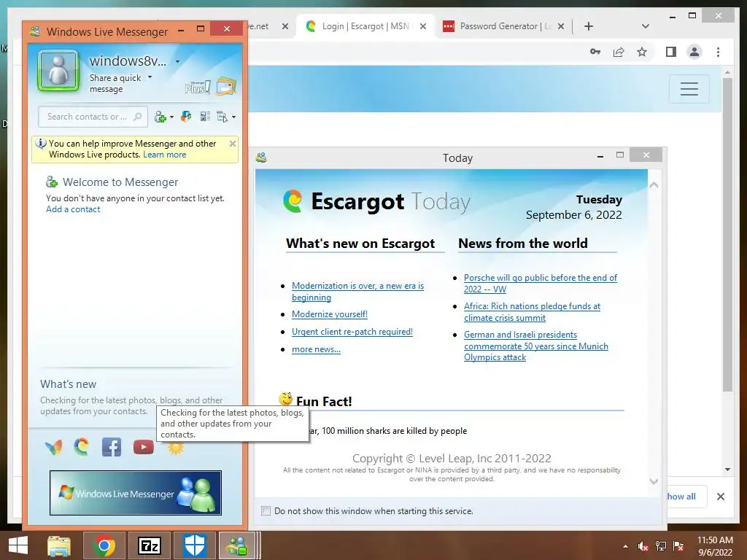Expand the windows8v... account status dropdown
Screen dimensions: 747x560
[x=178, y=61]
